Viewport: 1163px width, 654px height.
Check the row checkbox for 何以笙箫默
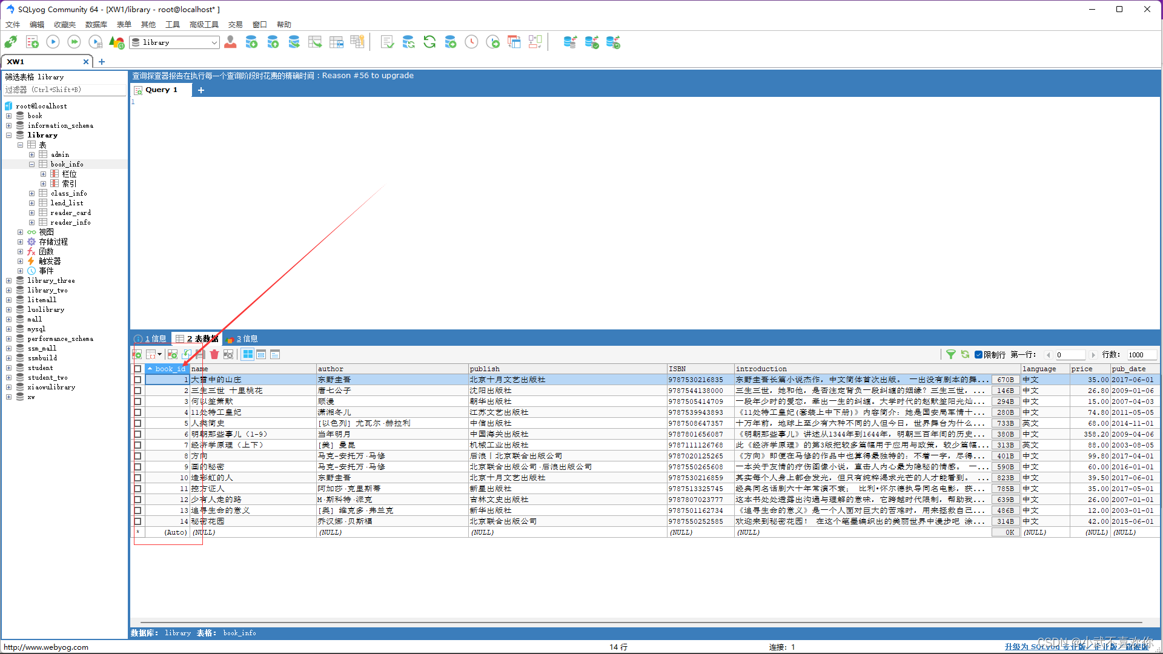138,401
